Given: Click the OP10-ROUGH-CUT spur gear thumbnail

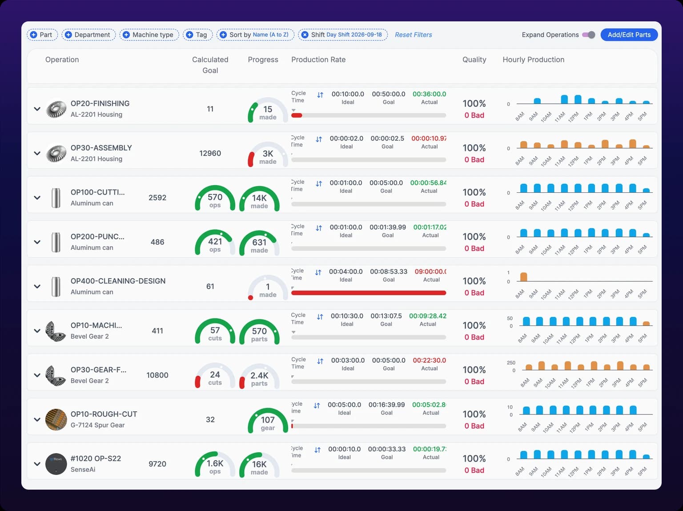Looking at the screenshot, I should 56,419.
